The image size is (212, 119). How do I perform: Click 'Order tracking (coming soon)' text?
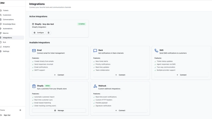click(45, 106)
